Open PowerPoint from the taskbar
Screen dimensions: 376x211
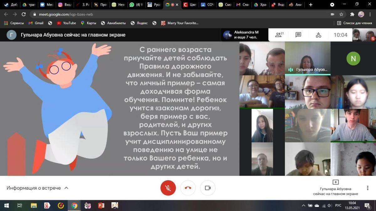point(101,206)
